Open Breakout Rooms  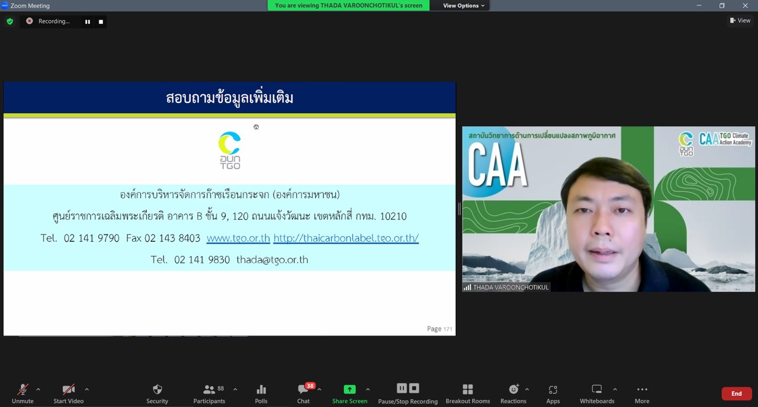pos(467,393)
